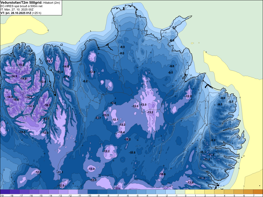Select the -10.8 temperature reading
263x197 pixels.
coord(132,153)
